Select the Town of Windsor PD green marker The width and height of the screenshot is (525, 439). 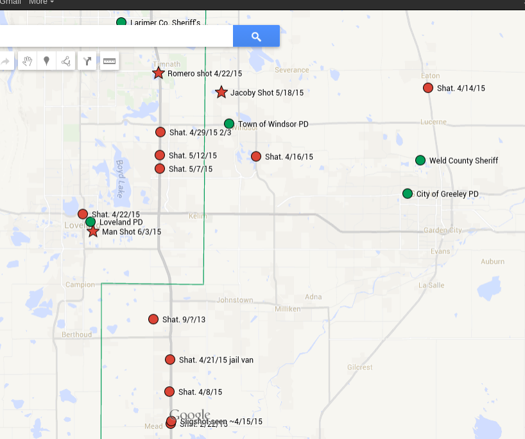tap(229, 124)
